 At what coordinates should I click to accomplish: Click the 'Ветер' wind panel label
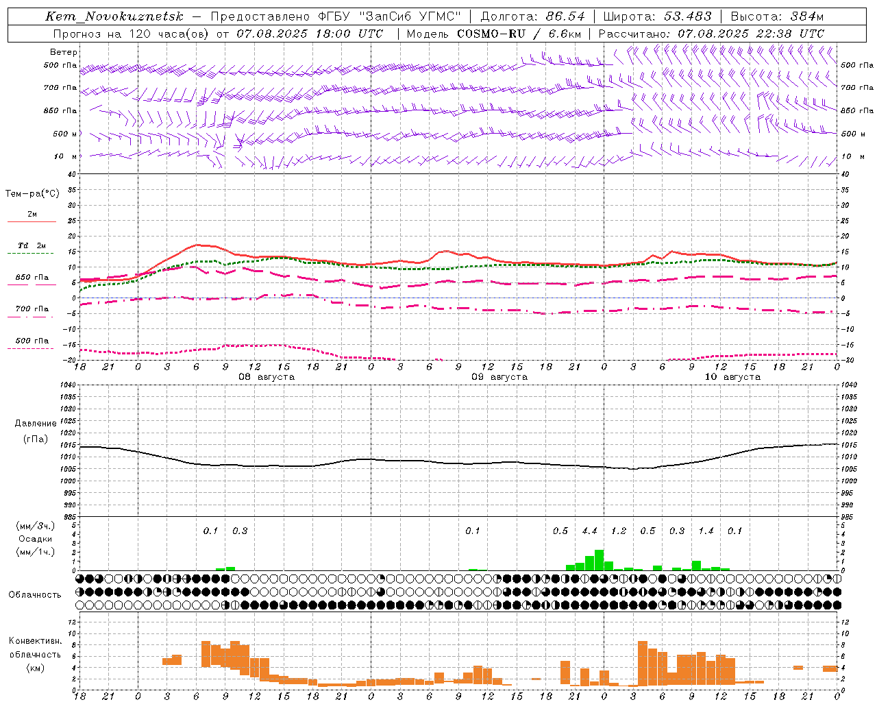(x=64, y=52)
